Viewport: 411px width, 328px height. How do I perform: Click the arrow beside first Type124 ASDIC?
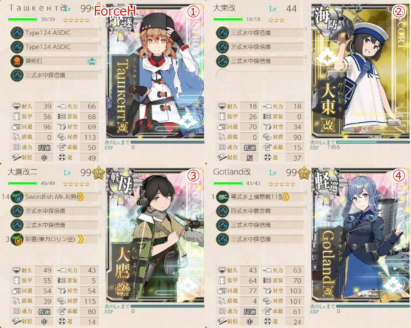click(100, 29)
